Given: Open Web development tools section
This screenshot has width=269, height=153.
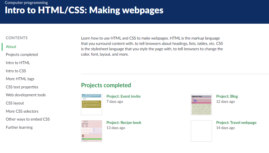Looking at the screenshot, I should pyautogui.click(x=26, y=95).
